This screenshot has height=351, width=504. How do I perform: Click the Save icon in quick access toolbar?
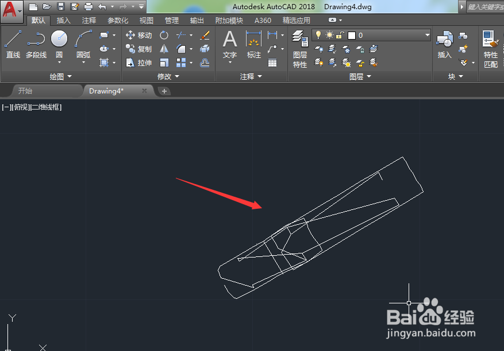point(61,6)
